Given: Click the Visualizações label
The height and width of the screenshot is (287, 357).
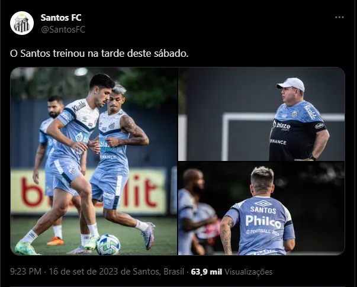Looking at the screenshot, I should [249, 272].
